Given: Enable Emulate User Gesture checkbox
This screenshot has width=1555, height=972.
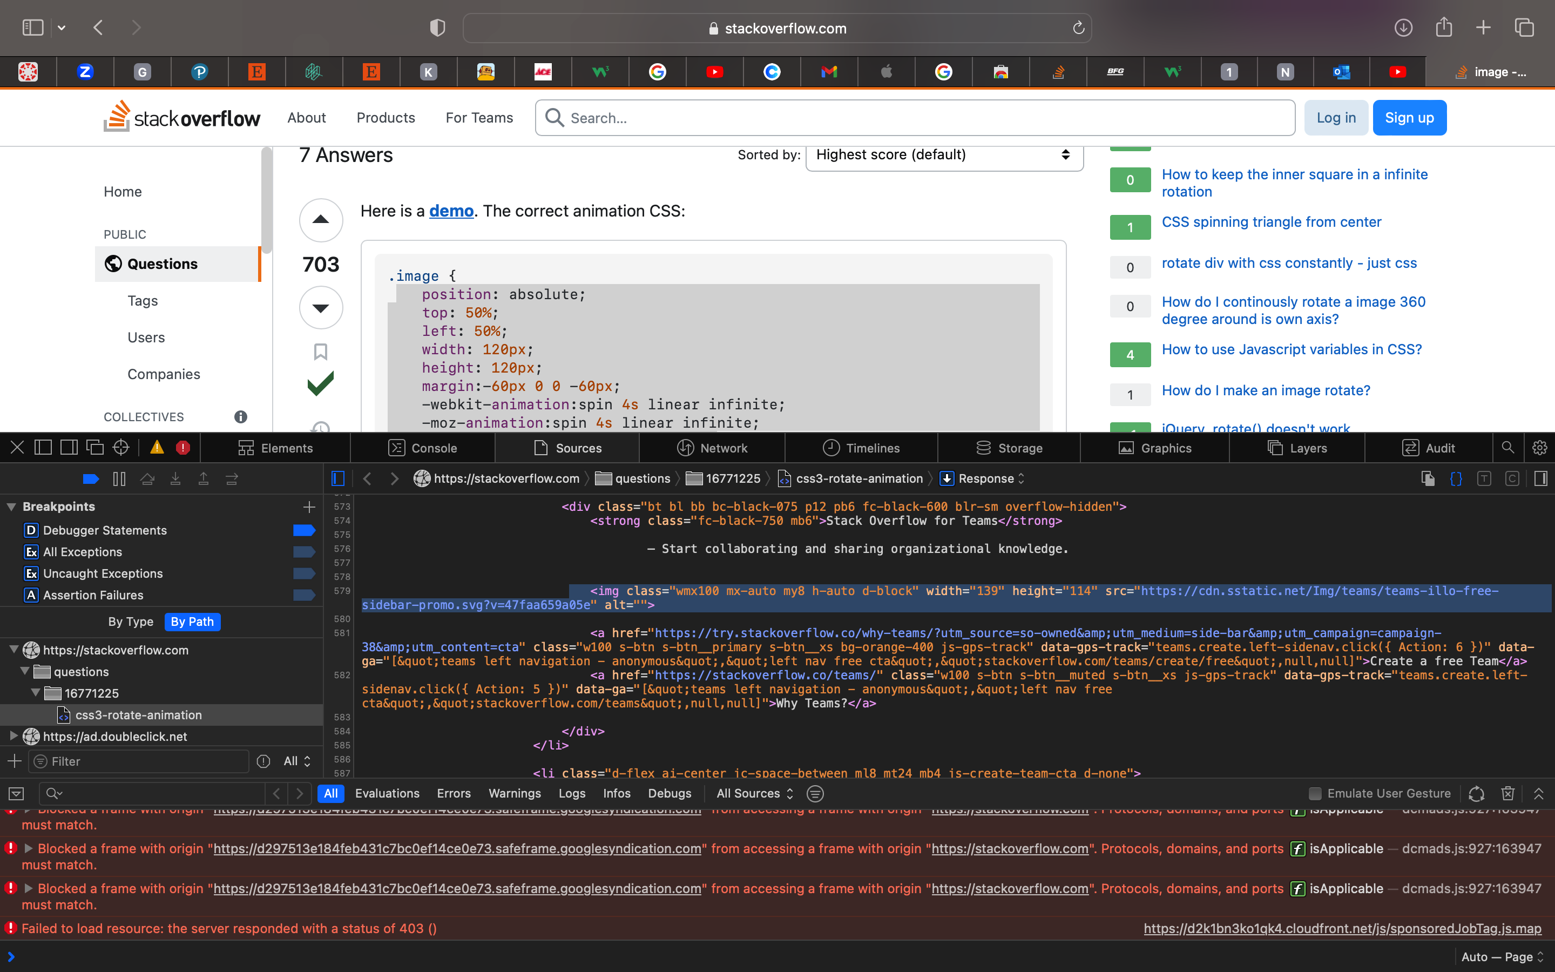Looking at the screenshot, I should 1315,793.
